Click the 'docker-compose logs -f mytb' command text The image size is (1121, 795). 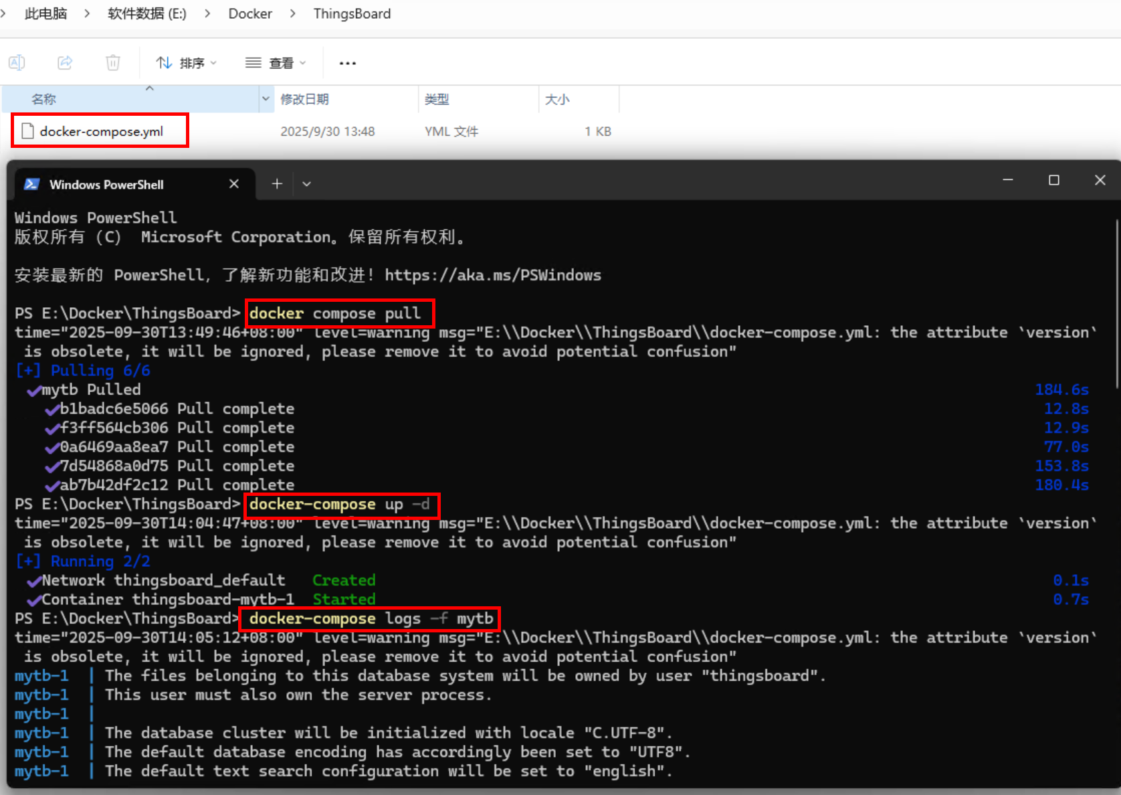[371, 618]
